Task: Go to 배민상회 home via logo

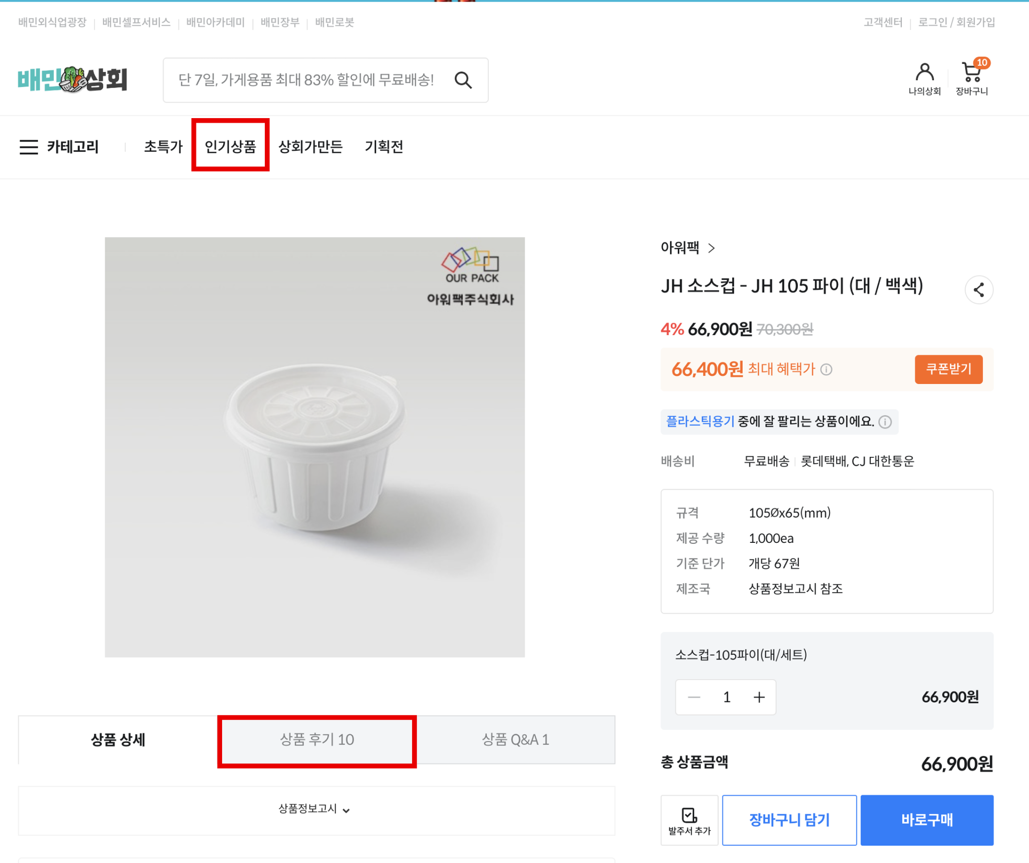Action: click(x=73, y=79)
